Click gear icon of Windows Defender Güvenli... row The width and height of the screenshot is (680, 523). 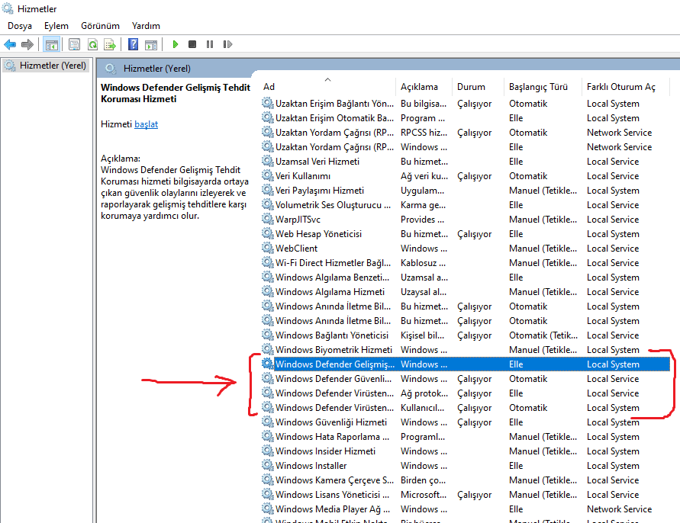[268, 378]
